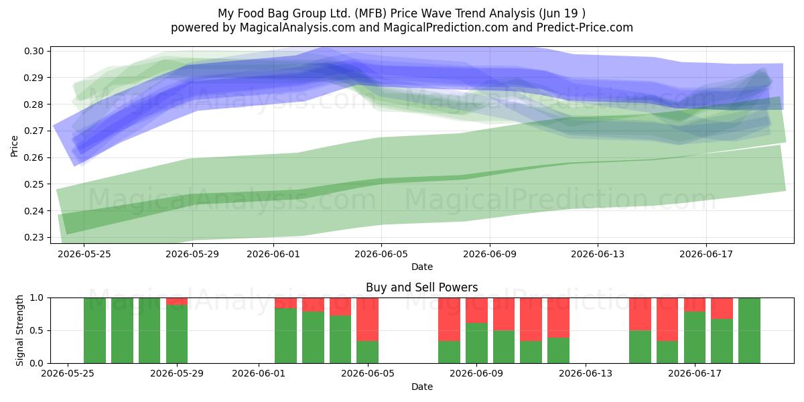Click the 'Buy and Sell Powers' subplot title
804x402 pixels.
(422, 287)
